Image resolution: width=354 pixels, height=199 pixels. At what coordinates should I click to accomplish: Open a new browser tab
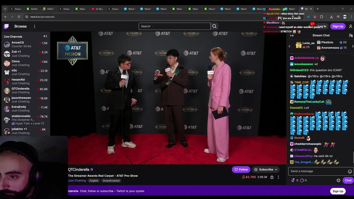point(317,9)
